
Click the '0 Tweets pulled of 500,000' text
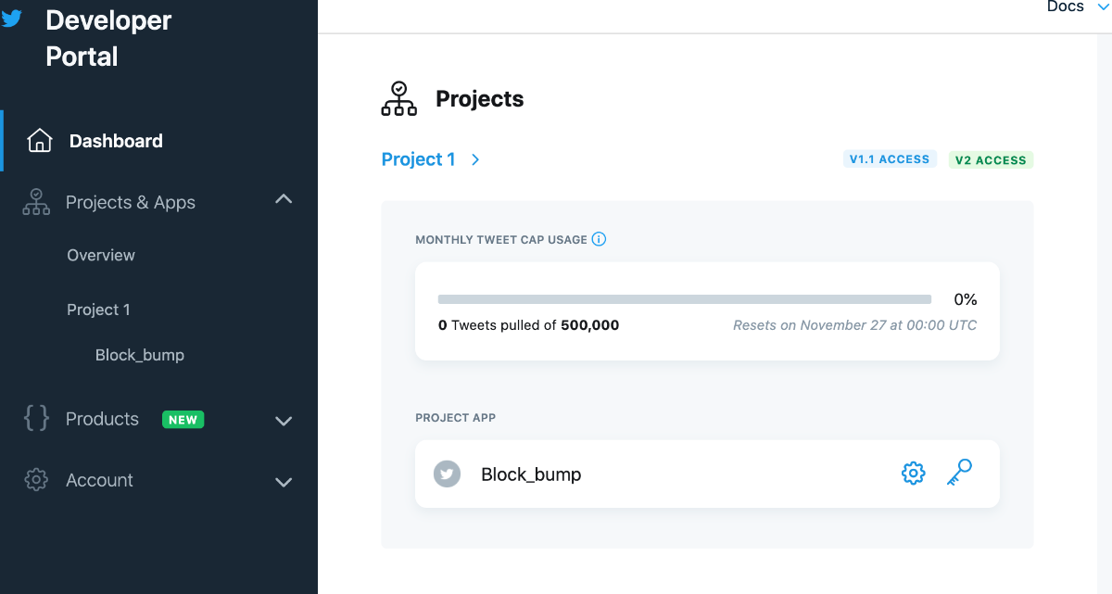(528, 325)
